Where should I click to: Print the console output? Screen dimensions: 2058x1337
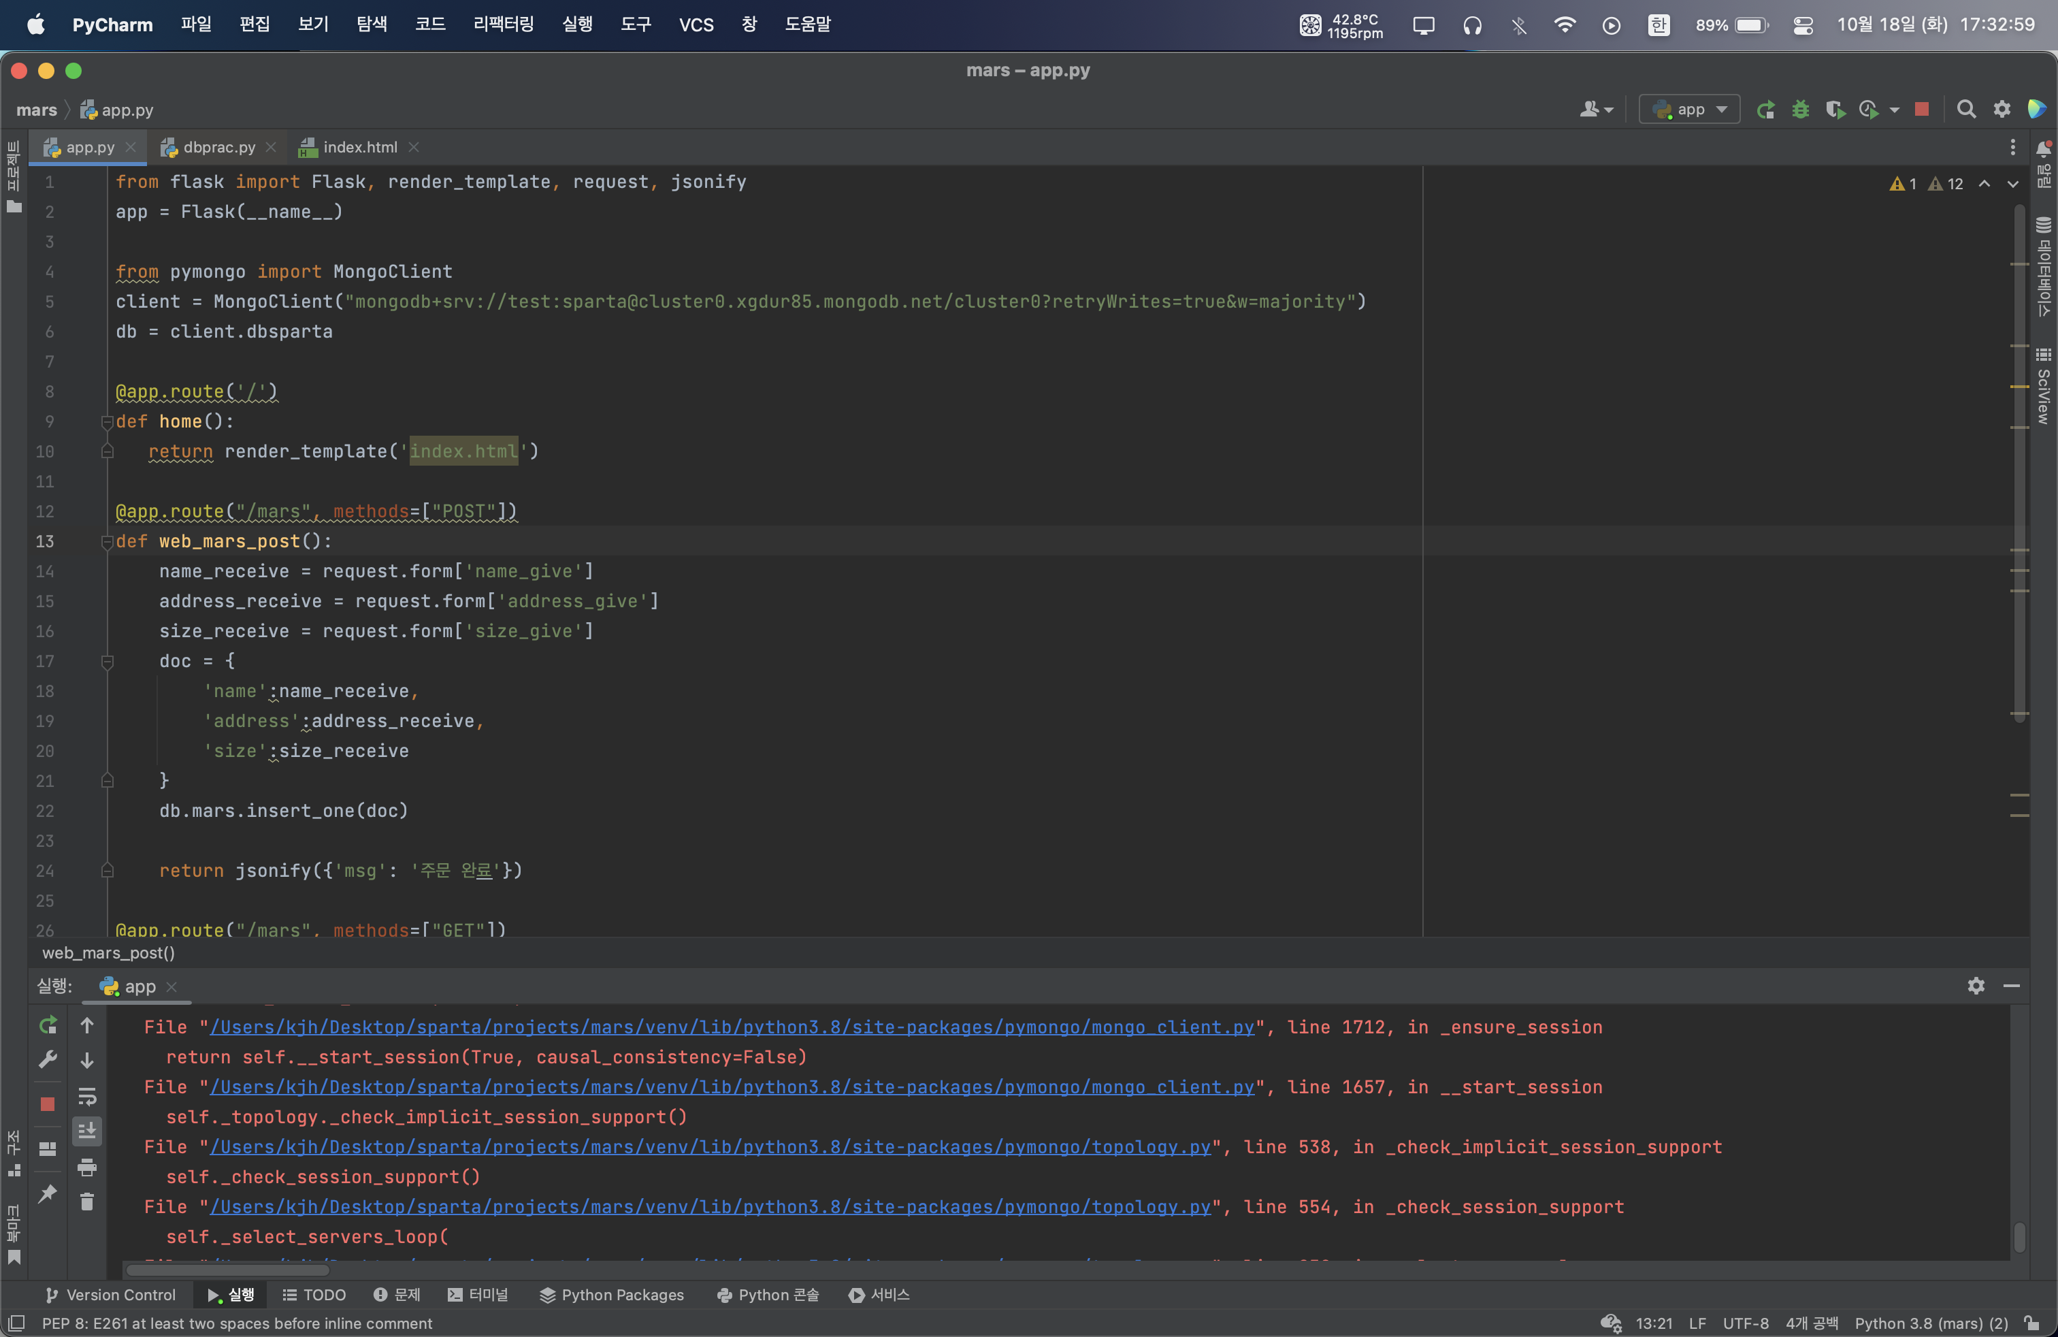coord(87,1168)
